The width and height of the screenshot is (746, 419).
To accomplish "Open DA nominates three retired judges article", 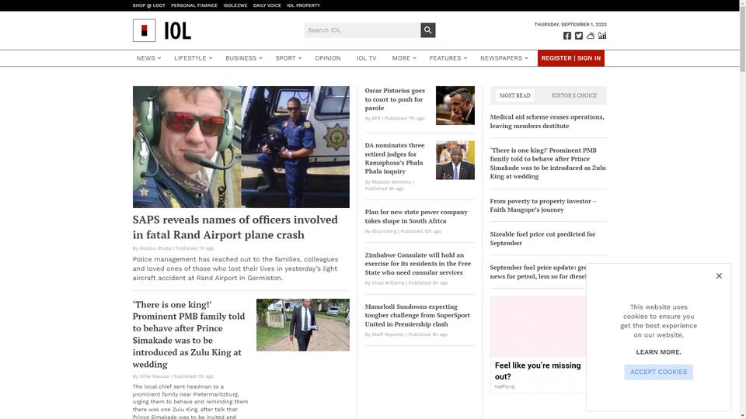I will (x=395, y=158).
